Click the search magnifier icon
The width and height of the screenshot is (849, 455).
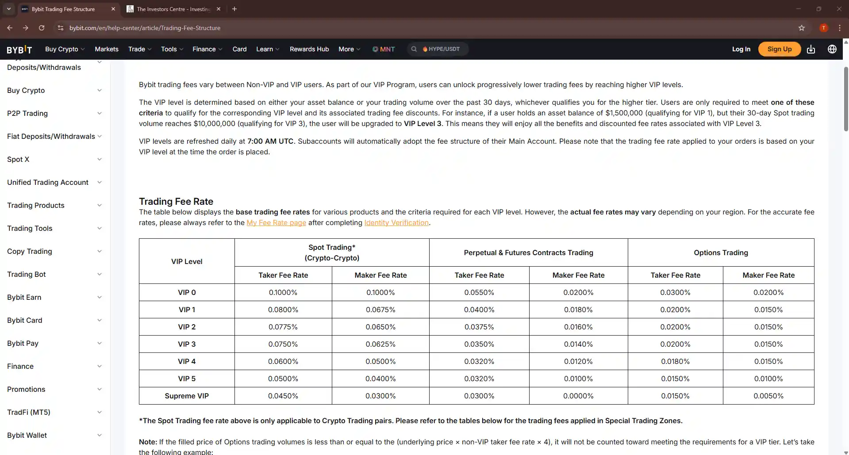(x=414, y=49)
